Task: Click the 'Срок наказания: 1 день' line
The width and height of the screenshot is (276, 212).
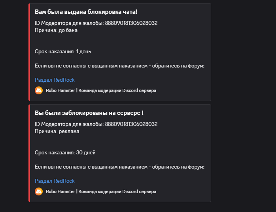Action: [x=63, y=51]
